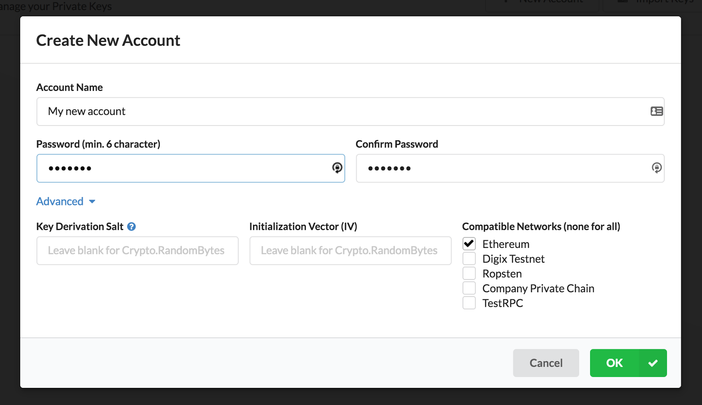Click the password manager icon in Confirm Password
Screen dimensions: 702x405
(x=656, y=168)
